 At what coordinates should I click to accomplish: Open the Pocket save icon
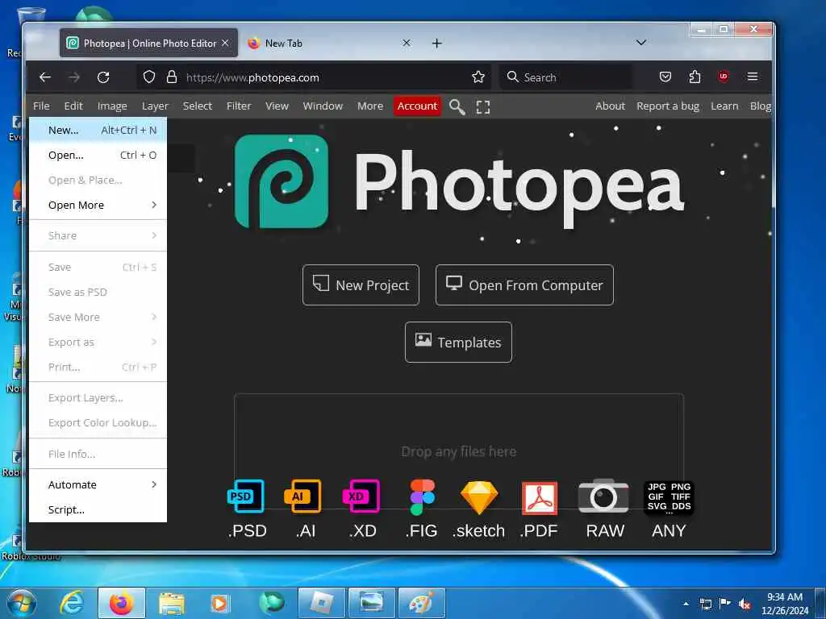click(x=665, y=77)
